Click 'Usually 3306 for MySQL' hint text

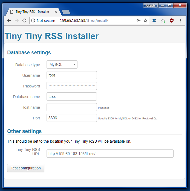(x=128, y=119)
